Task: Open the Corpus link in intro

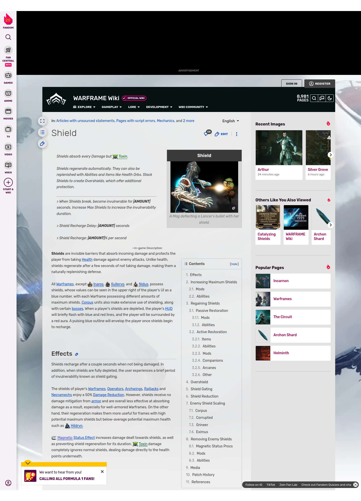Action: [87, 302]
